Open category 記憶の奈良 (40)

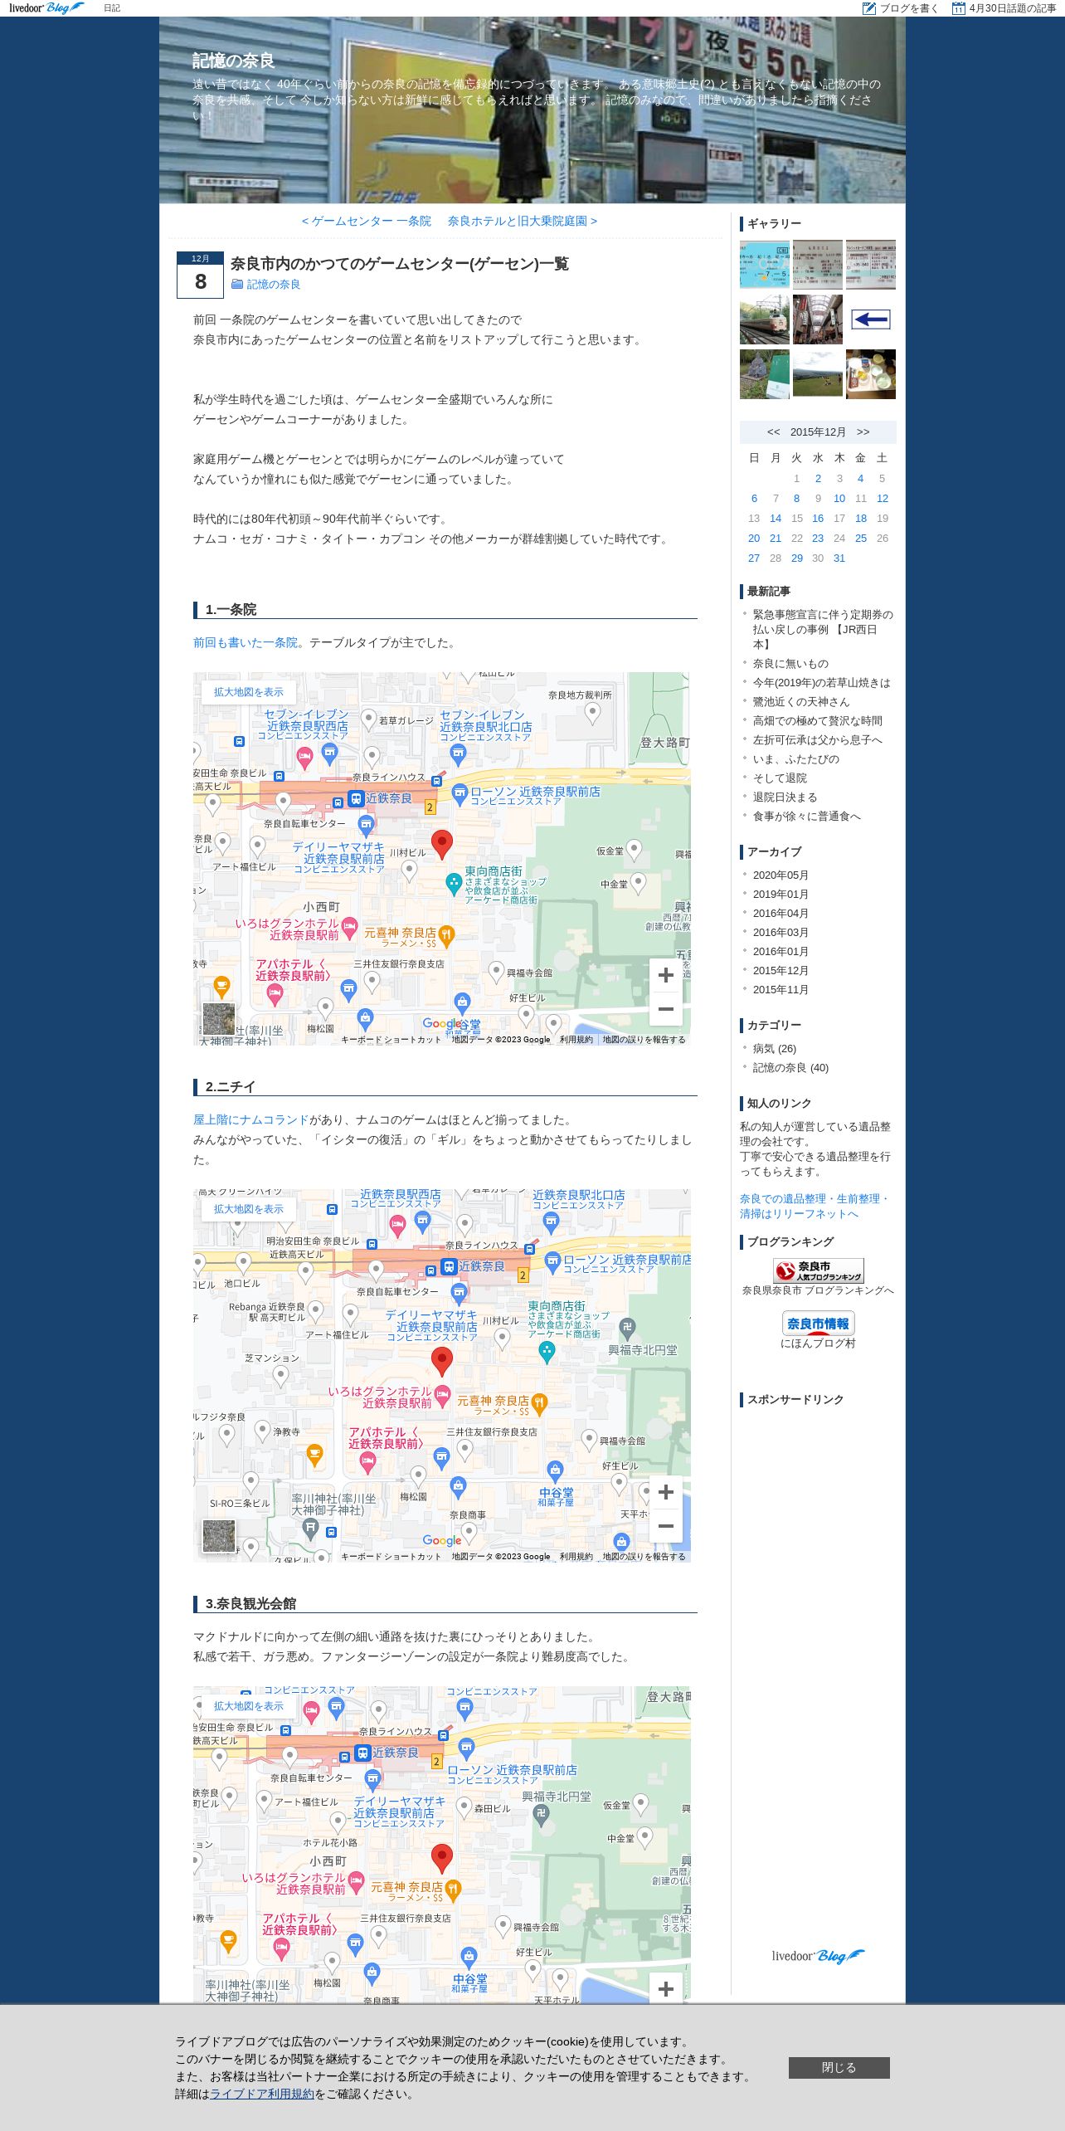pyautogui.click(x=790, y=1068)
